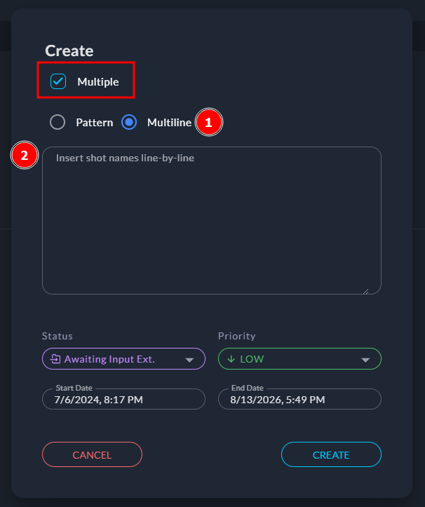425x507 pixels.
Task: Click the text area resize handle
Action: click(365, 290)
